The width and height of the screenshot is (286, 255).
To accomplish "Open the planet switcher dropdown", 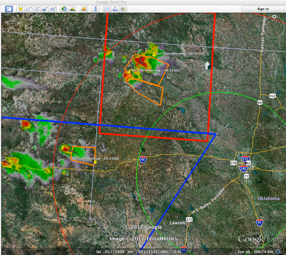I will (x=84, y=9).
